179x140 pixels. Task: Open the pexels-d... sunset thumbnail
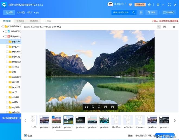56,120
